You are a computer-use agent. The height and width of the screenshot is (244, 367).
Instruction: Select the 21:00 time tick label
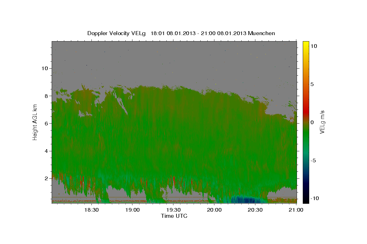tap(296, 210)
